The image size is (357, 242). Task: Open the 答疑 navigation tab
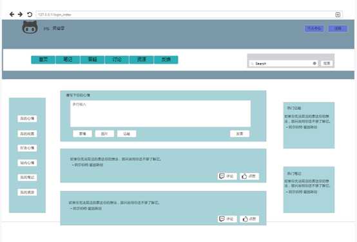coord(92,60)
